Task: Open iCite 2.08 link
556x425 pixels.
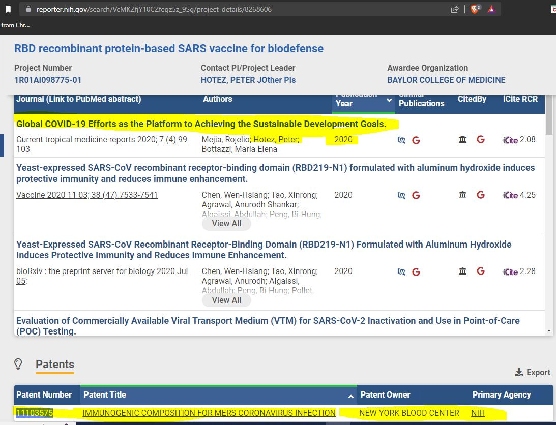Action: [519, 140]
